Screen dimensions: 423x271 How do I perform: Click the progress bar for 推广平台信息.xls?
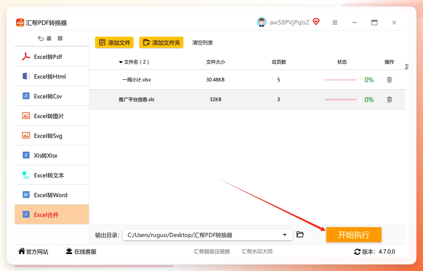[341, 100]
